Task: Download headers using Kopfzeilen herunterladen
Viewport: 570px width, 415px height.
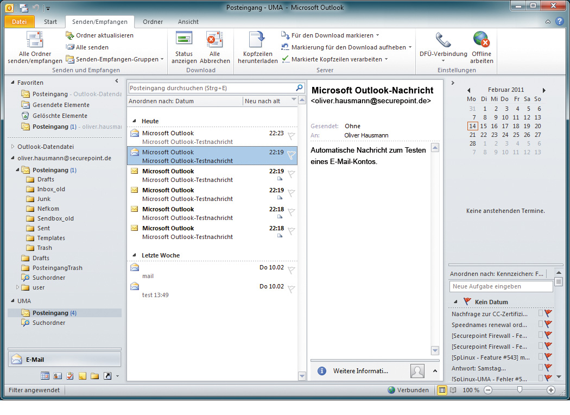Action: point(258,48)
